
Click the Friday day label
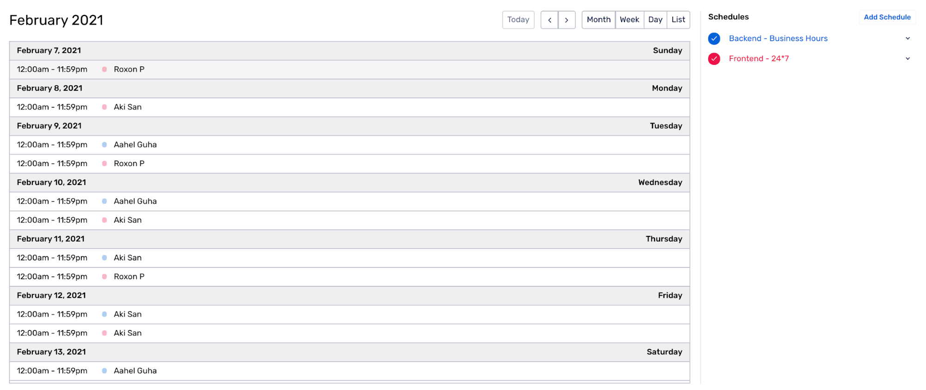(670, 295)
